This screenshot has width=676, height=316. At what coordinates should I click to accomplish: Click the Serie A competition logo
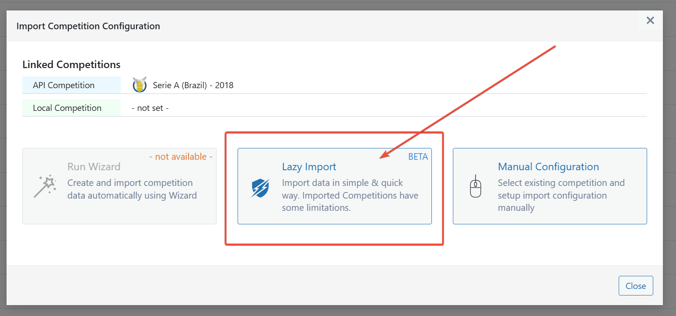point(140,85)
